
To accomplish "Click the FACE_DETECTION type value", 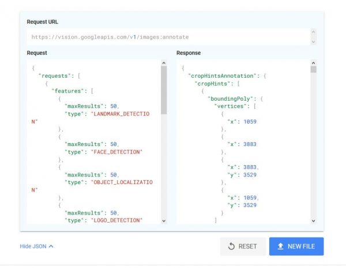I will click(x=116, y=152).
